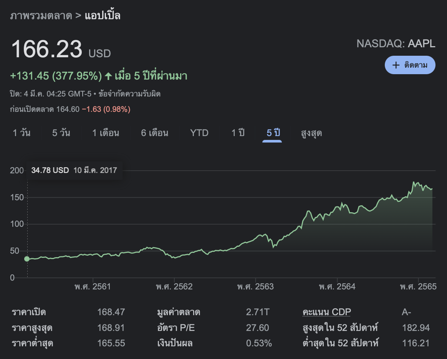Click the พ.ศ. 2563 axis label
This screenshot has width=447, height=359.
(x=255, y=287)
